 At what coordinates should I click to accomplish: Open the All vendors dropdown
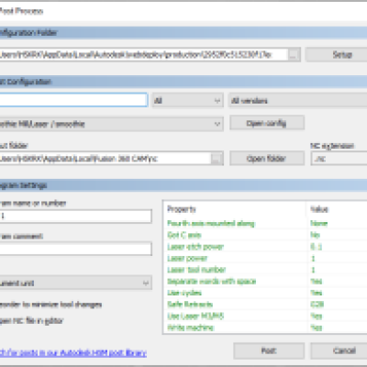tap(297, 101)
